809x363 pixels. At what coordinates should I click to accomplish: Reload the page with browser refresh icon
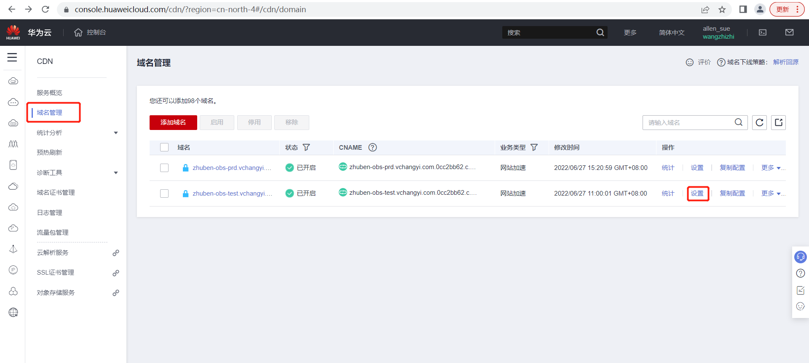pyautogui.click(x=46, y=9)
